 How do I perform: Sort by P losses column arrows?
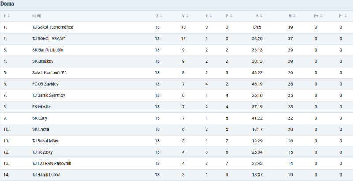tap(231, 16)
